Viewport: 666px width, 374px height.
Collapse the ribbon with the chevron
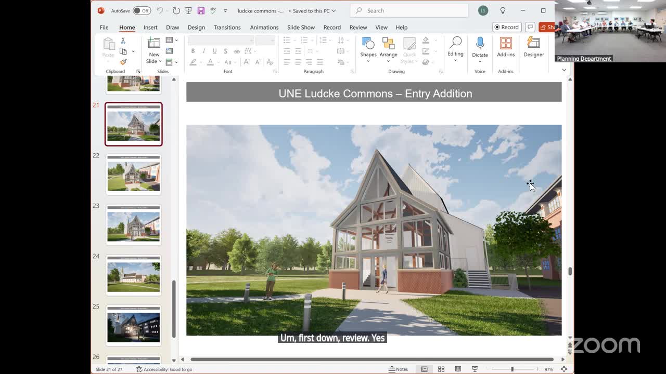(564, 70)
